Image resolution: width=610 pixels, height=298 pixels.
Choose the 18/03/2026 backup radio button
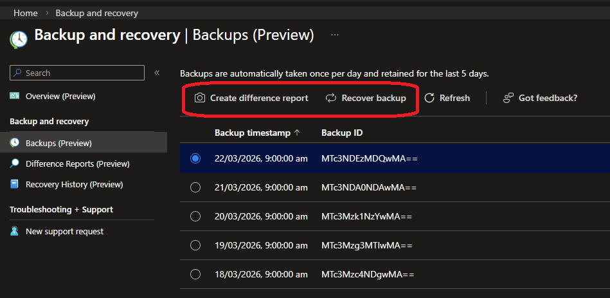pyautogui.click(x=195, y=274)
